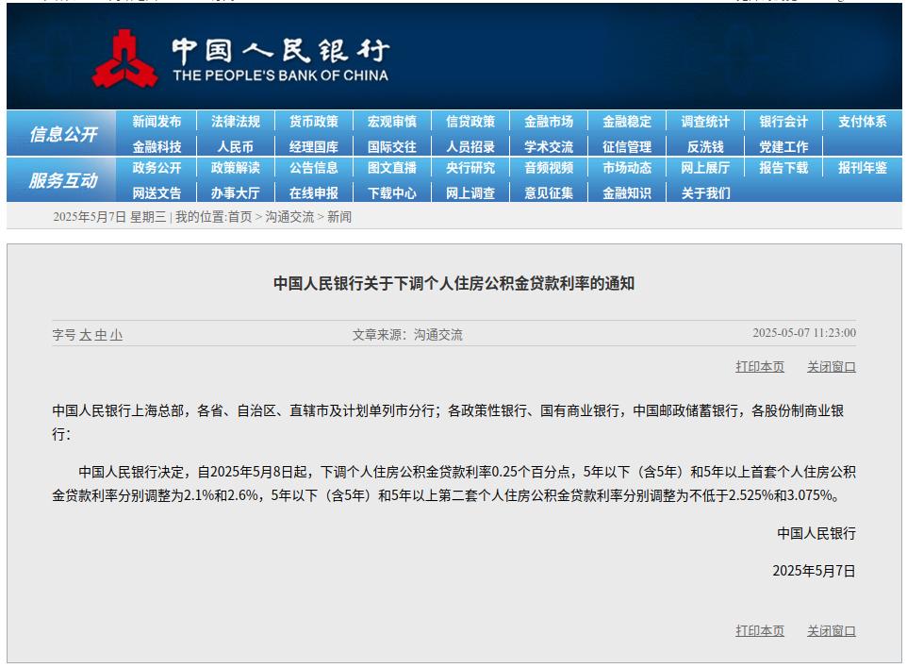Select 政策解读 menu item
The height and width of the screenshot is (668, 907).
[x=236, y=168]
